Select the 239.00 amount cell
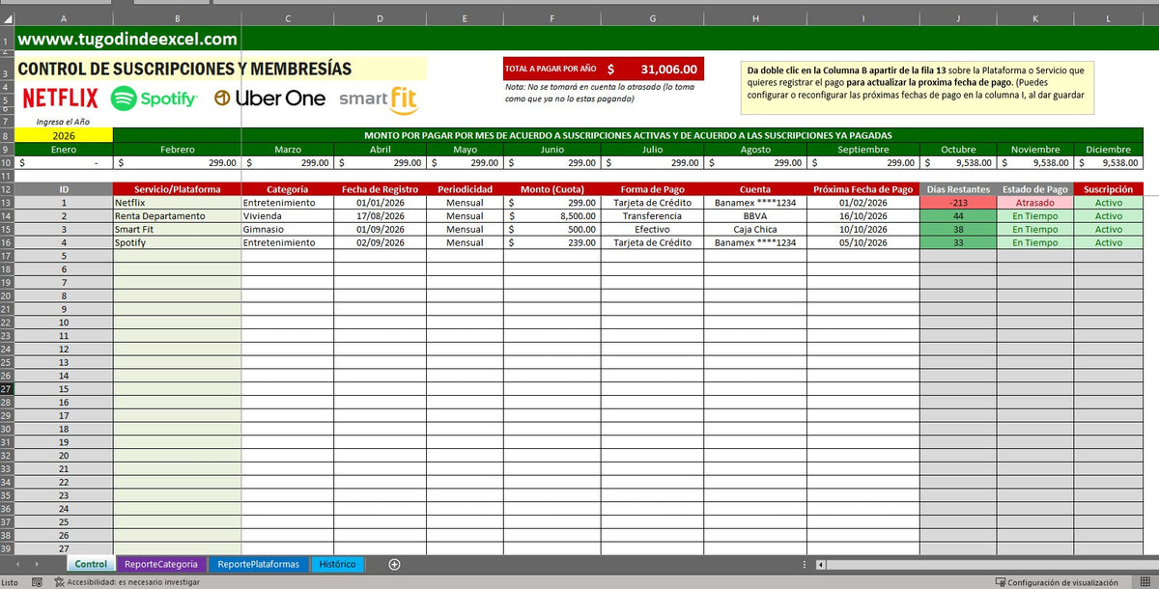 tap(552, 242)
